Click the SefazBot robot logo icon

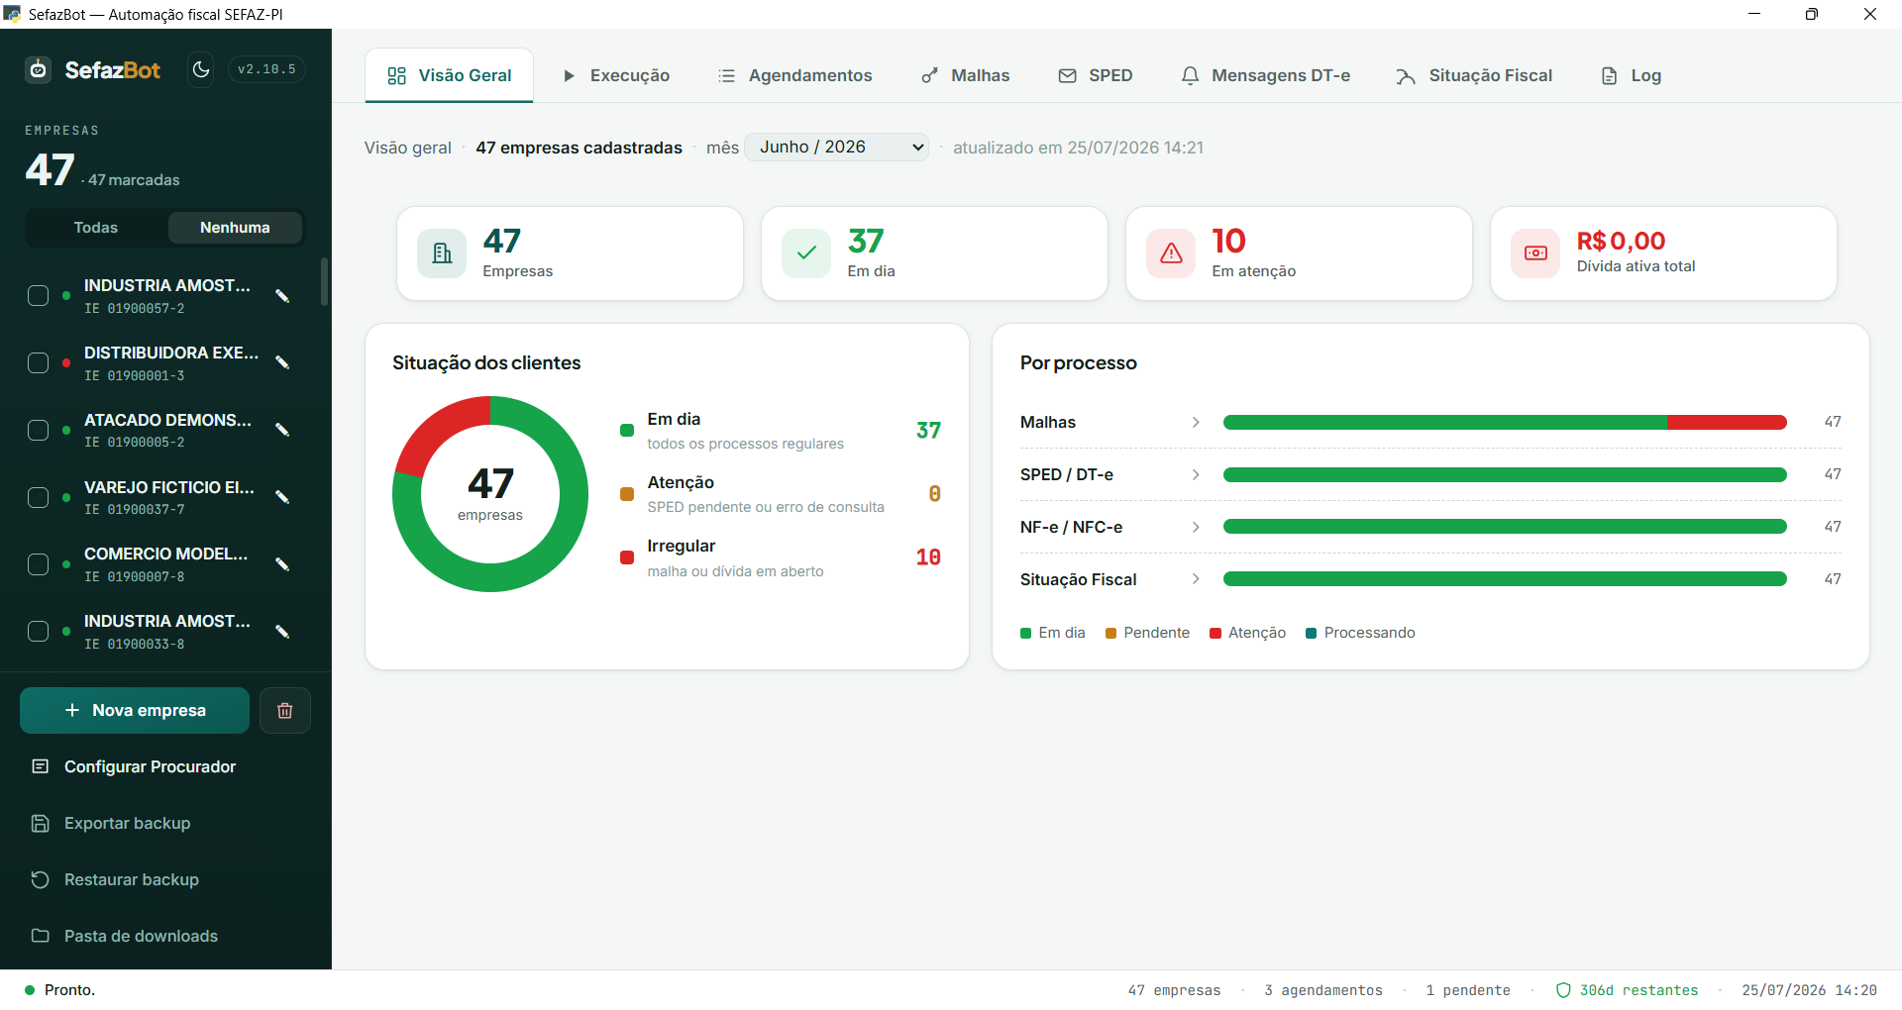pyautogui.click(x=39, y=69)
